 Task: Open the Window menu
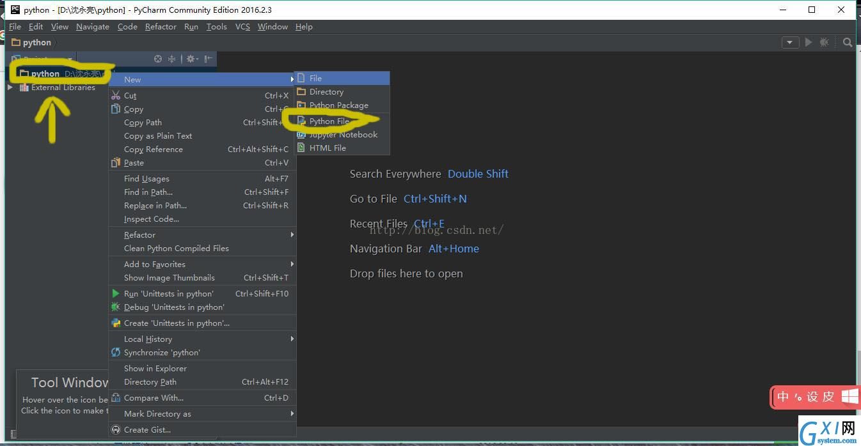coord(273,26)
